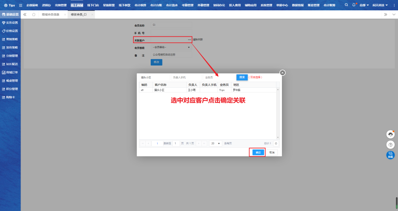This screenshot has height=211, width=398.
Task: Click the 确定 button in the dialog
Action: [258, 152]
